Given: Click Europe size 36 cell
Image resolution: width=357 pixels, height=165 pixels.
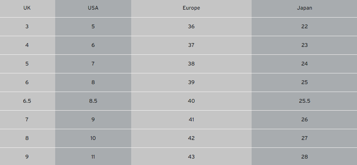Looking at the screenshot, I should point(191,26).
